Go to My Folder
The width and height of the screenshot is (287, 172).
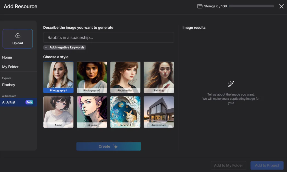point(10,67)
